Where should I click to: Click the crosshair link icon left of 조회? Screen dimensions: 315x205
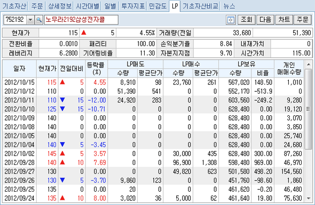(x=231, y=20)
